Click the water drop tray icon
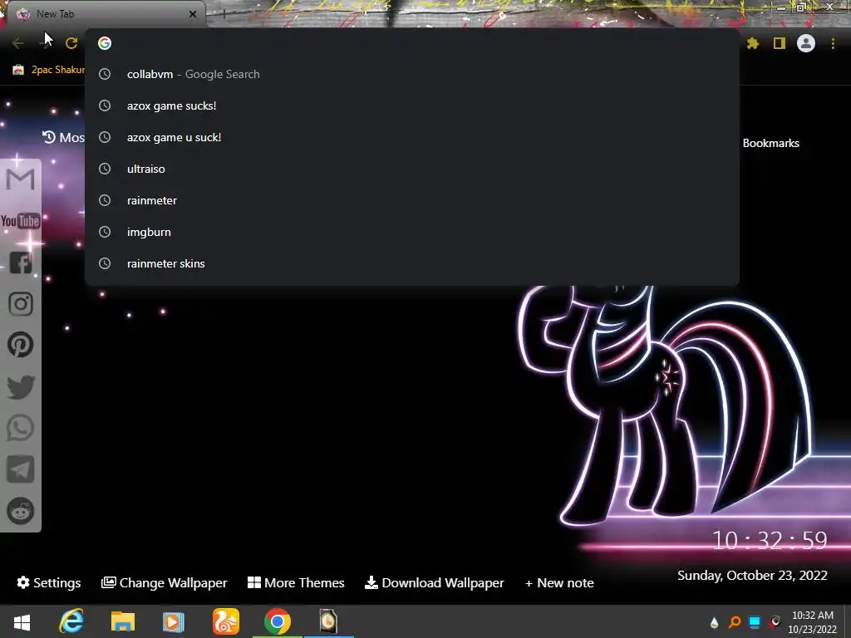The image size is (851, 638). [x=714, y=622]
